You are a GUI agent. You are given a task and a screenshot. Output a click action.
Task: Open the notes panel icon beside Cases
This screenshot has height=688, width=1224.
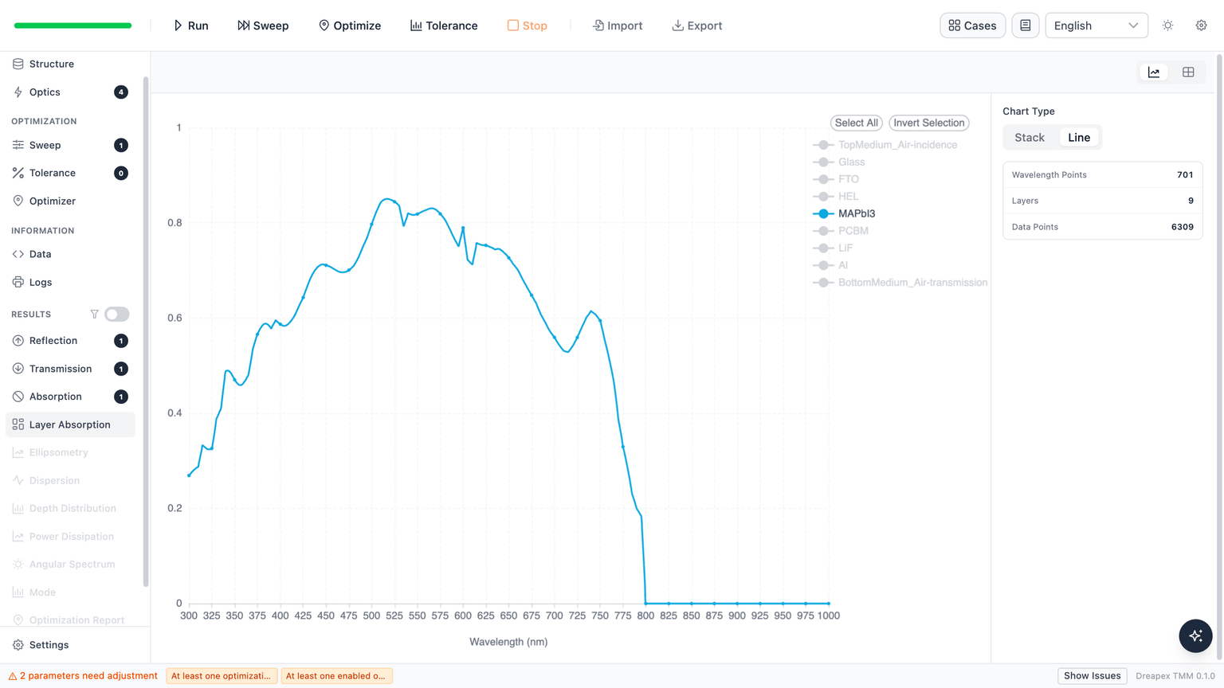coord(1026,25)
